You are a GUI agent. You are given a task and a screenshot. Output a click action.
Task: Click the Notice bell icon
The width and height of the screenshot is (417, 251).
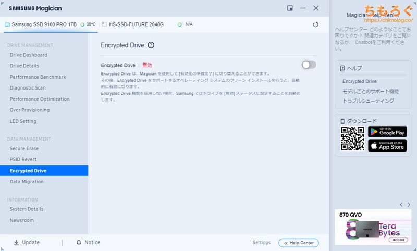[x=79, y=243]
